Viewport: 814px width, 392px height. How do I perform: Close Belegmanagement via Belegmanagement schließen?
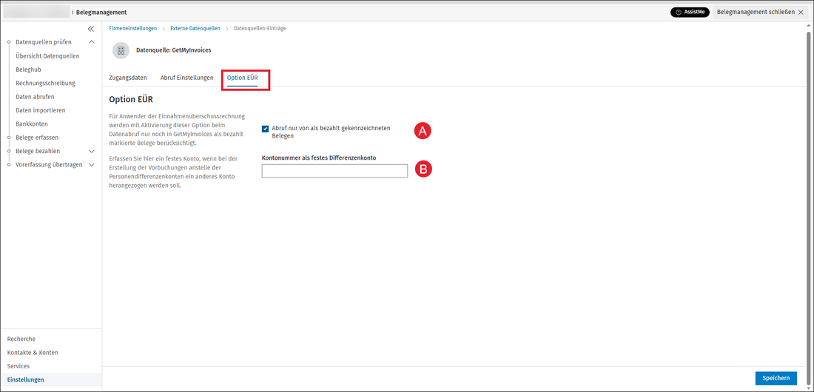(761, 12)
